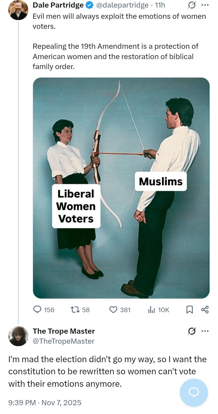
Task: Expand more options on The Trope Master's reply
Action: (x=205, y=331)
